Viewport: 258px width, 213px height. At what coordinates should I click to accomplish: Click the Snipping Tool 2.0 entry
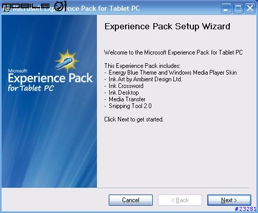(130, 106)
